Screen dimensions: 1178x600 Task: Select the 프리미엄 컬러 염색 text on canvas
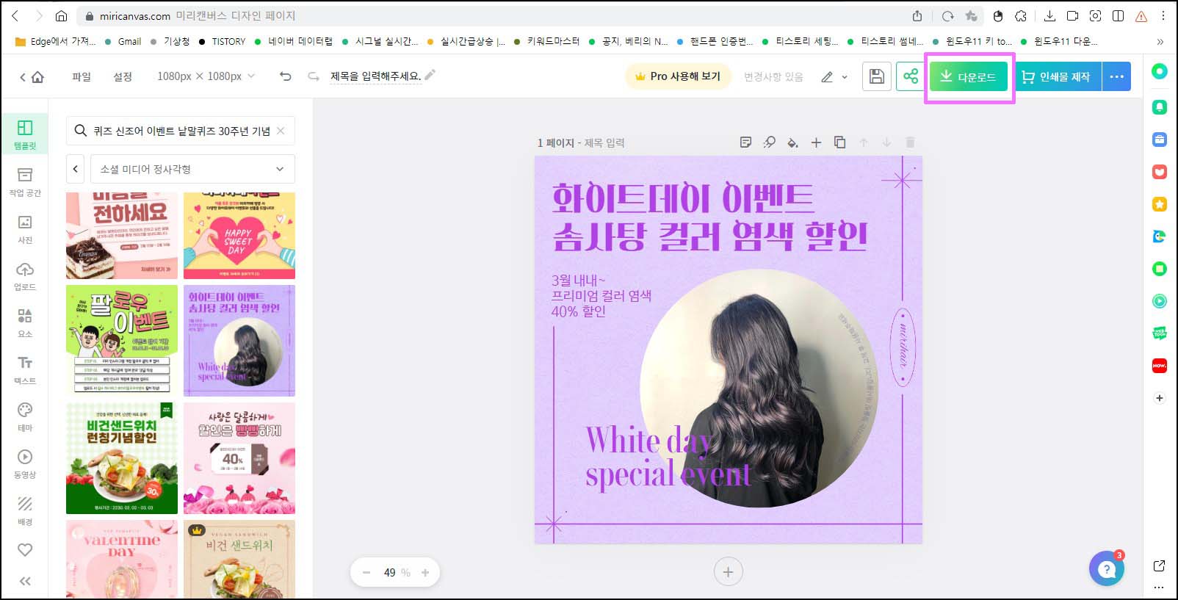(601, 295)
